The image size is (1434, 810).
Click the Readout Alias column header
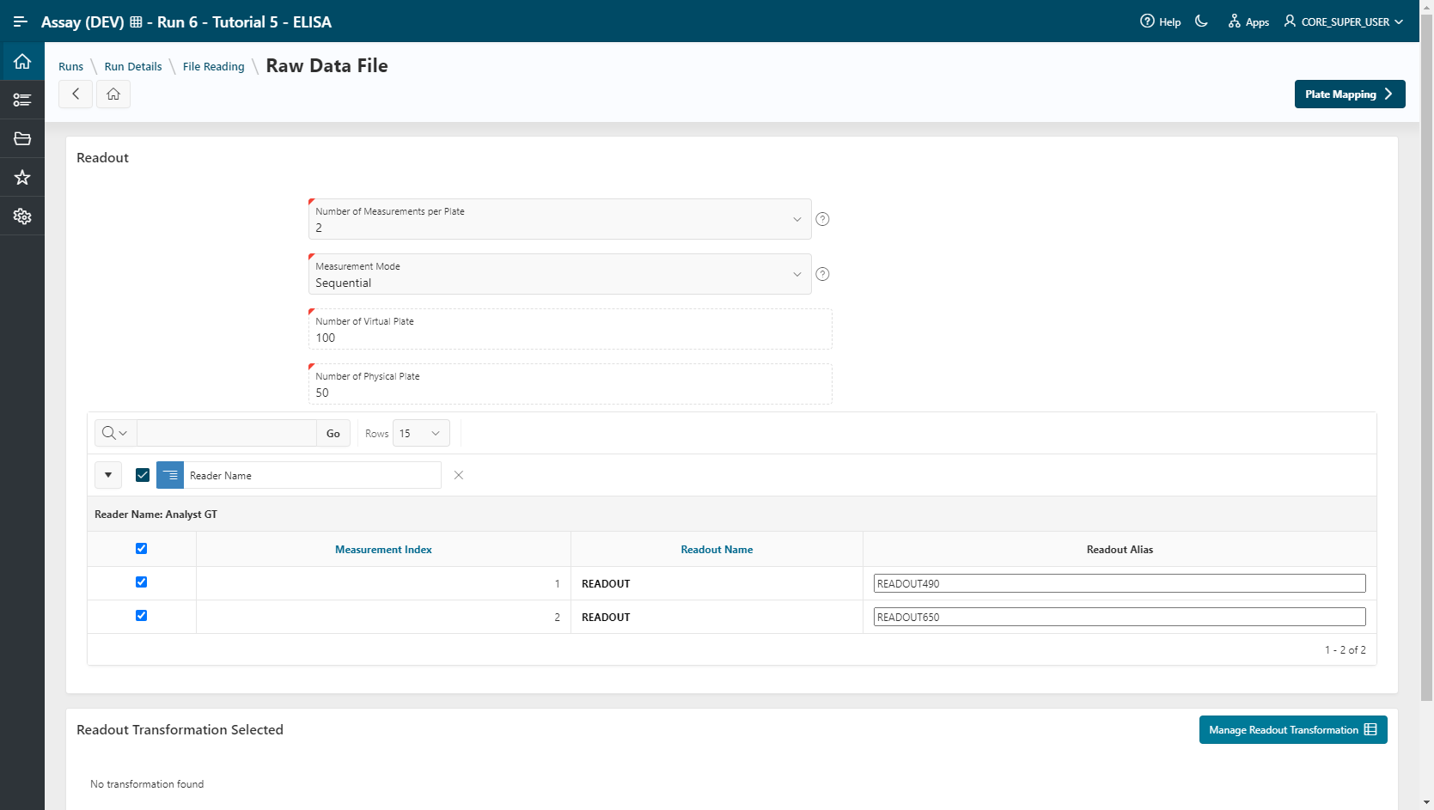pyautogui.click(x=1120, y=550)
